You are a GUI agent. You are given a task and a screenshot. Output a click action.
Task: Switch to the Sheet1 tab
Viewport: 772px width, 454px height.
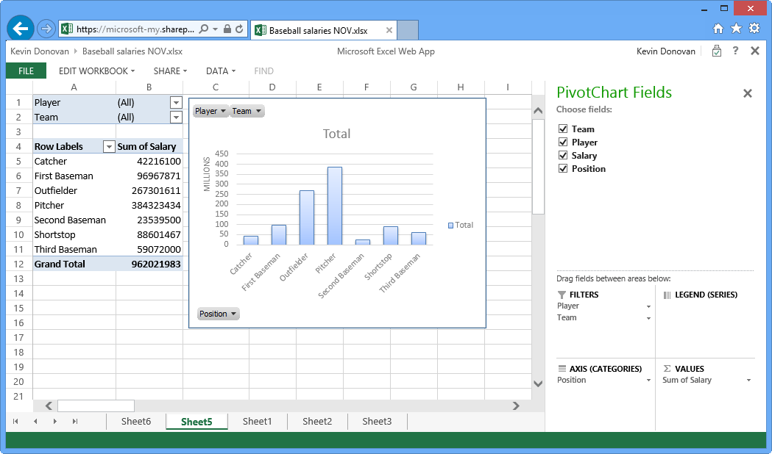pos(257,422)
